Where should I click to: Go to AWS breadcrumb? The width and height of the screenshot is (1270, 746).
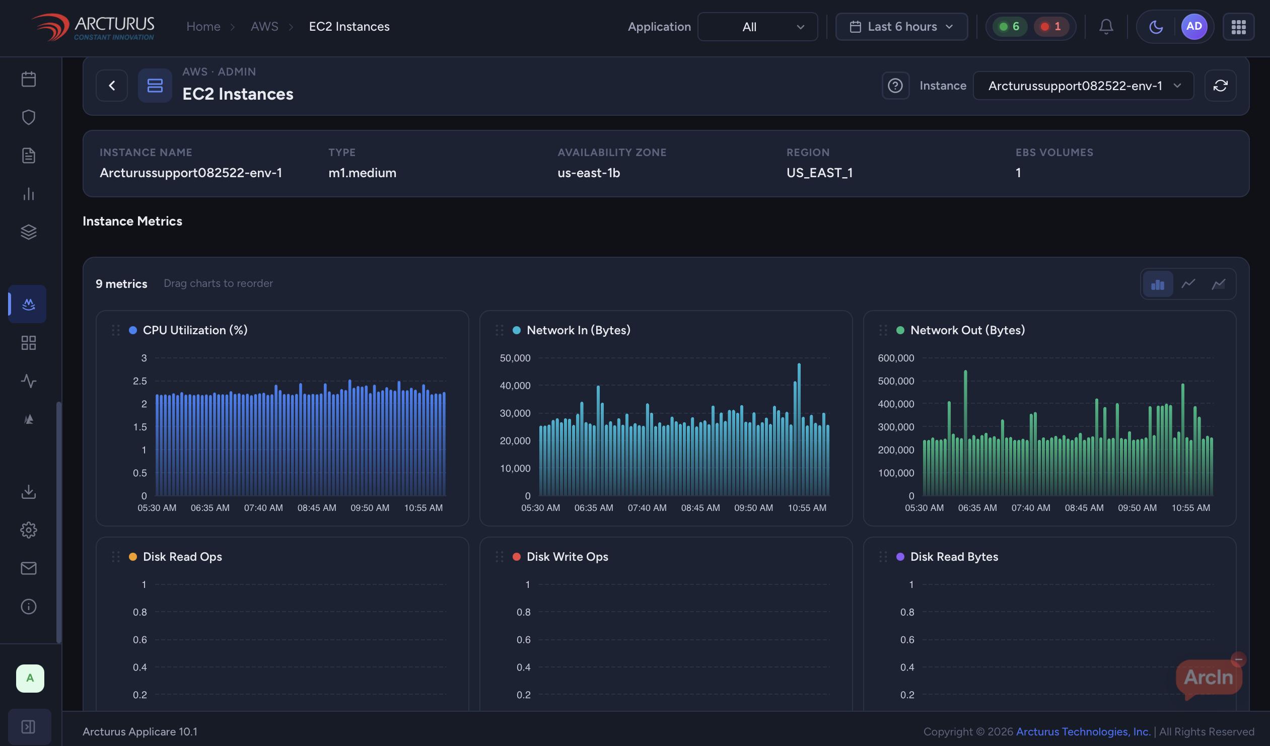point(264,27)
